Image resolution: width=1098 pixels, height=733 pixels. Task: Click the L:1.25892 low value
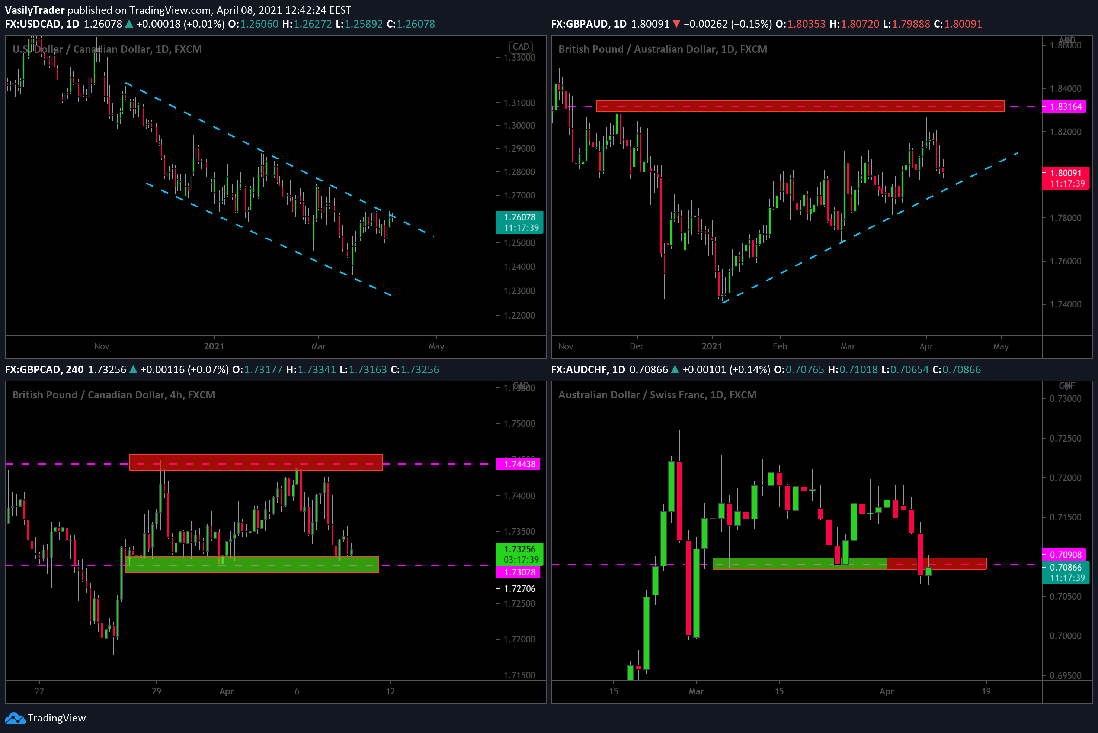click(359, 24)
